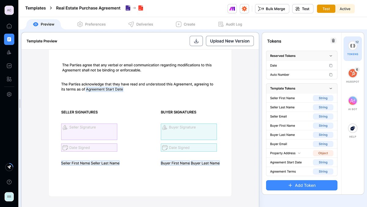Open the Make integration icon
This screenshot has width=367, height=207.
tap(232, 9)
